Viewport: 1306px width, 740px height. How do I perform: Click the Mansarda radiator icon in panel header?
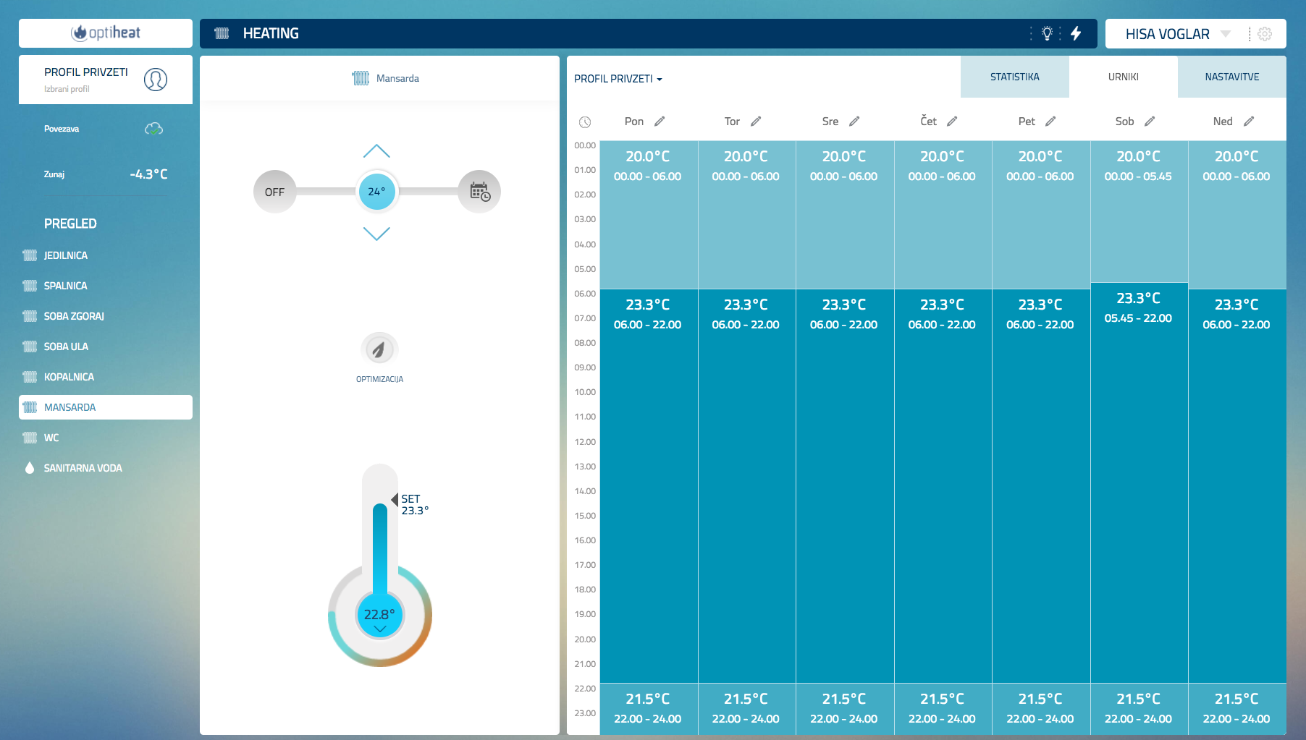point(361,78)
